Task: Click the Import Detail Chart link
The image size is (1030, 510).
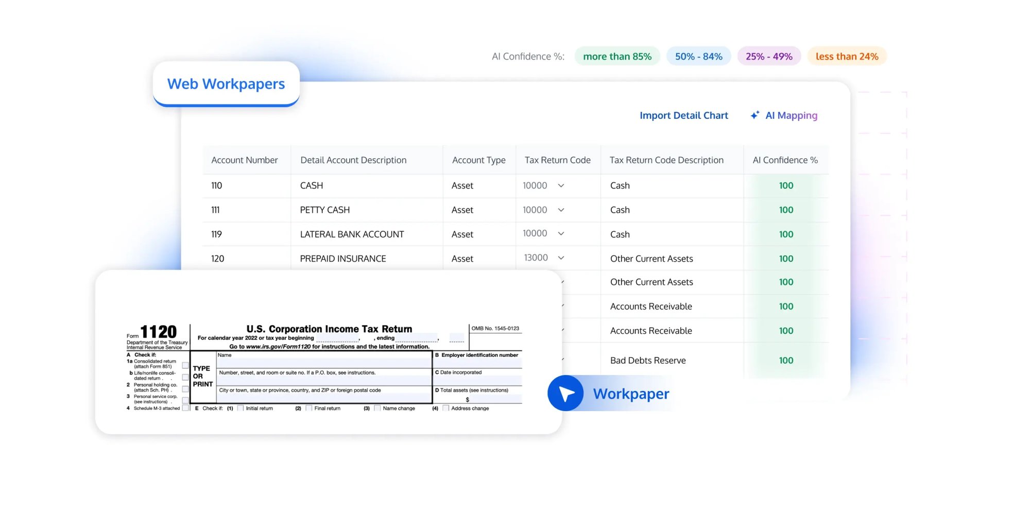Action: click(x=684, y=115)
